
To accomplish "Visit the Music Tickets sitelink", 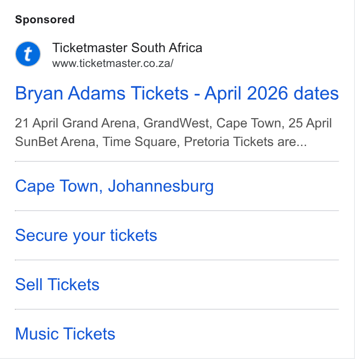I will click(x=65, y=333).
